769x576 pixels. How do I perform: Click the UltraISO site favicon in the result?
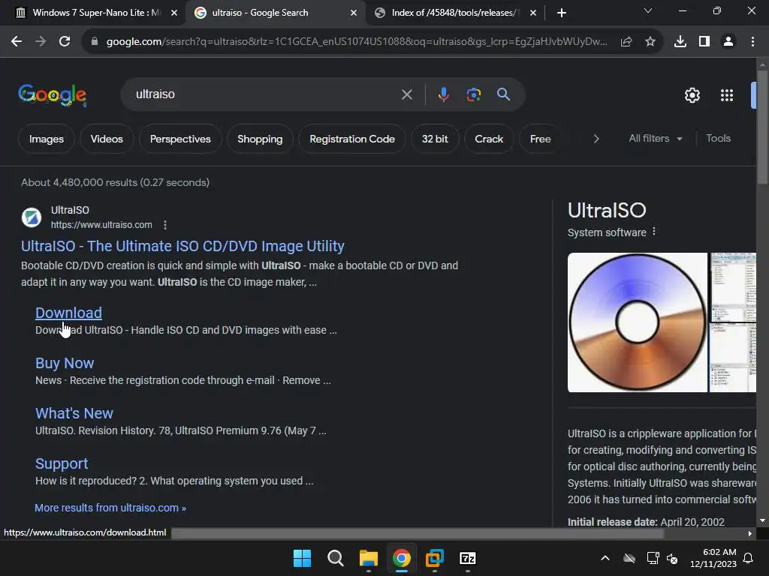pyautogui.click(x=32, y=217)
